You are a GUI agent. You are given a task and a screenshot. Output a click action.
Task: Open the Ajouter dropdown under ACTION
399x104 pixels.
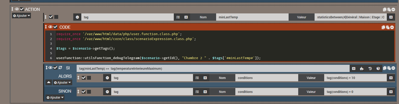coord(22,16)
